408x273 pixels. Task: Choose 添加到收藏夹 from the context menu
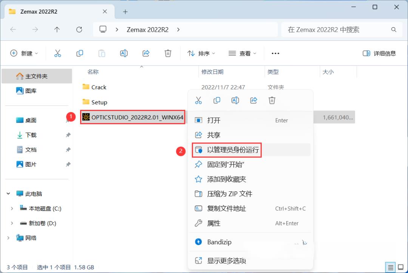click(251, 179)
